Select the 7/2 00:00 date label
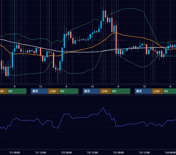The image size is (176, 155). [67, 152]
